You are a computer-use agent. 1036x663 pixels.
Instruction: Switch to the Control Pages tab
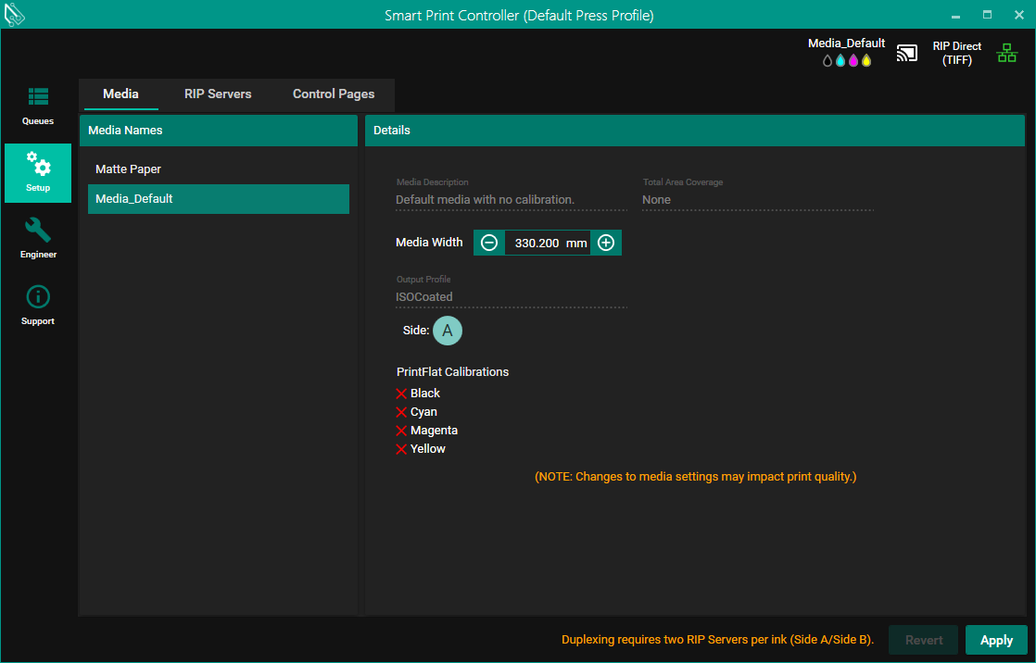coord(334,94)
